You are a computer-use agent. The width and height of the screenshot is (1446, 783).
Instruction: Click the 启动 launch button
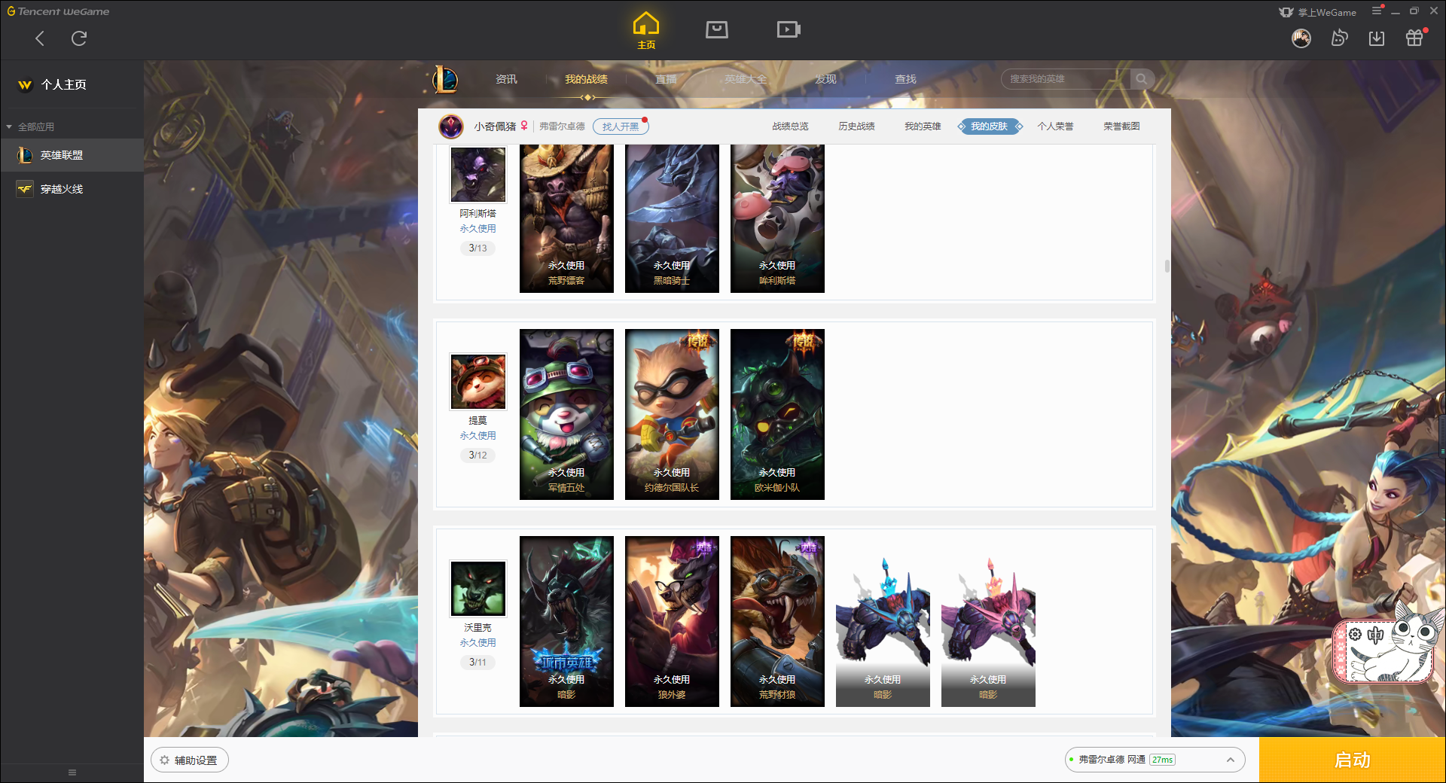1352,760
